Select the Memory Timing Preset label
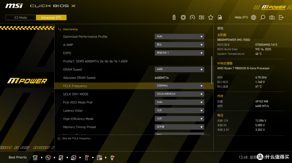This screenshot has width=292, height=163. [x=79, y=127]
